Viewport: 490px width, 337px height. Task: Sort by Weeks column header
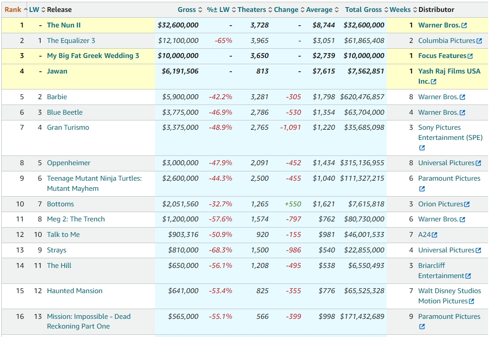point(403,10)
